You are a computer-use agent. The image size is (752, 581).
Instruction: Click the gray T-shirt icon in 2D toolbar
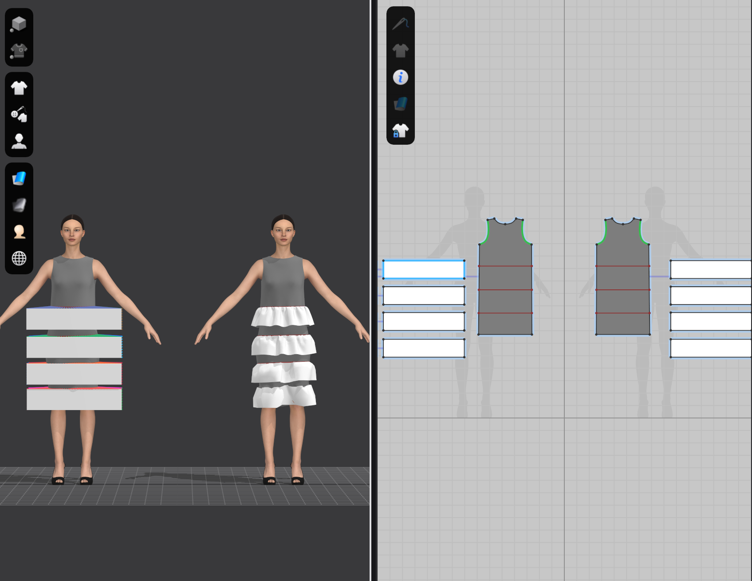coord(400,51)
